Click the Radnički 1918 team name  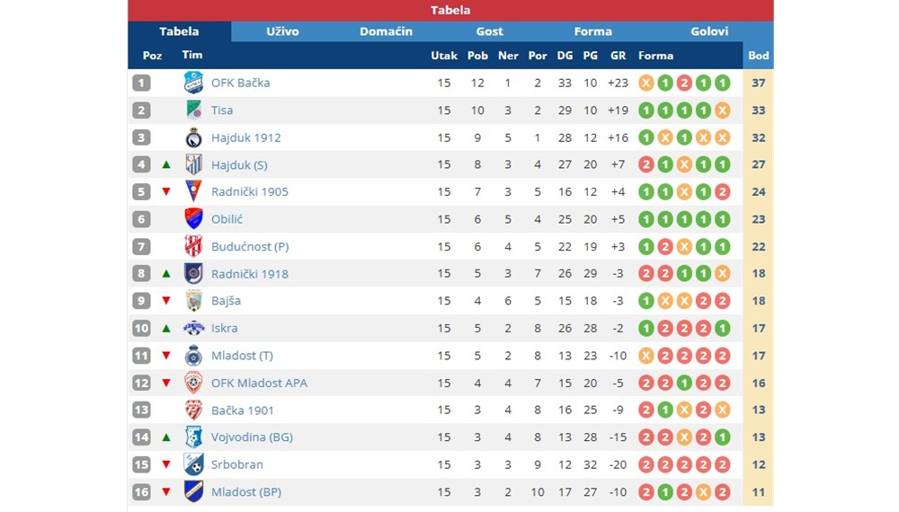point(249,274)
